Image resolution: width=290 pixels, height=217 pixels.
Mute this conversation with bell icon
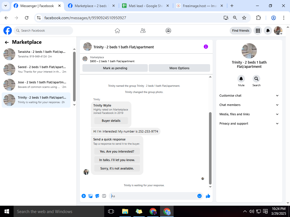click(241, 79)
